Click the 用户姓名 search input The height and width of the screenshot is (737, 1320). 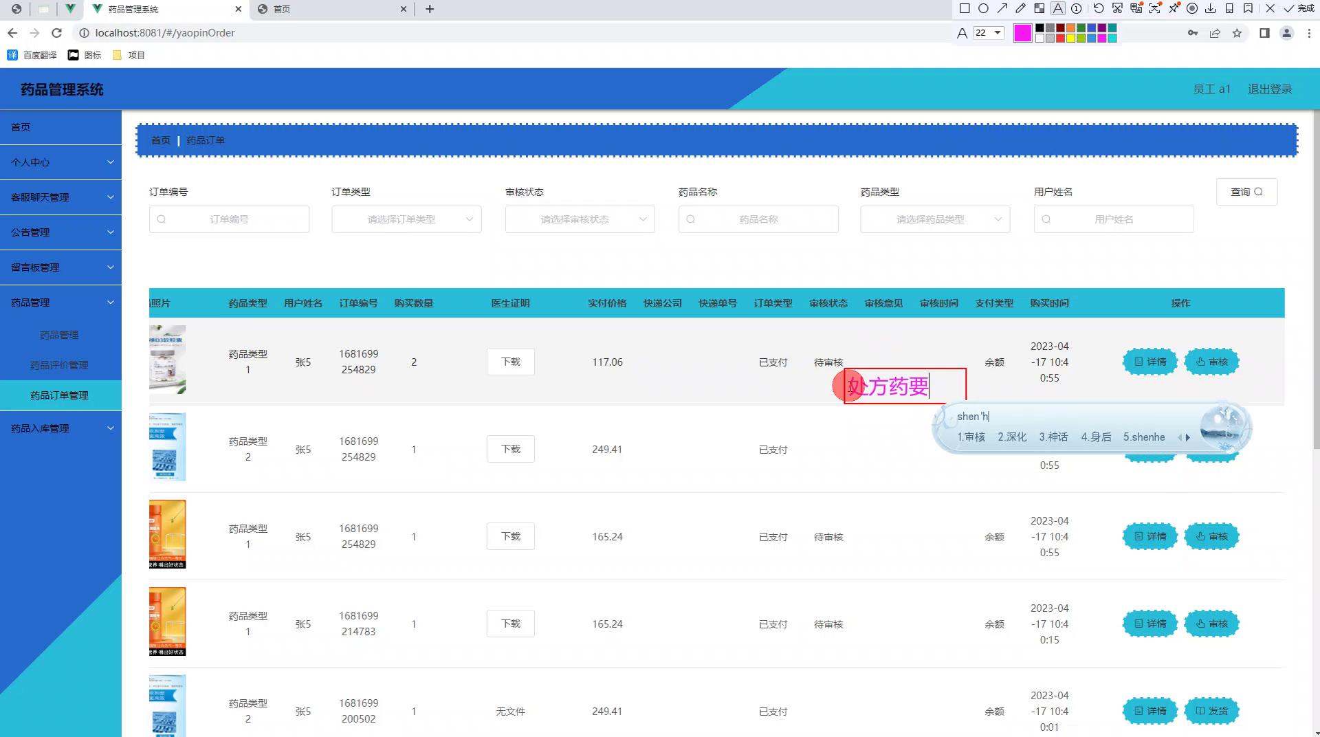(x=1114, y=219)
